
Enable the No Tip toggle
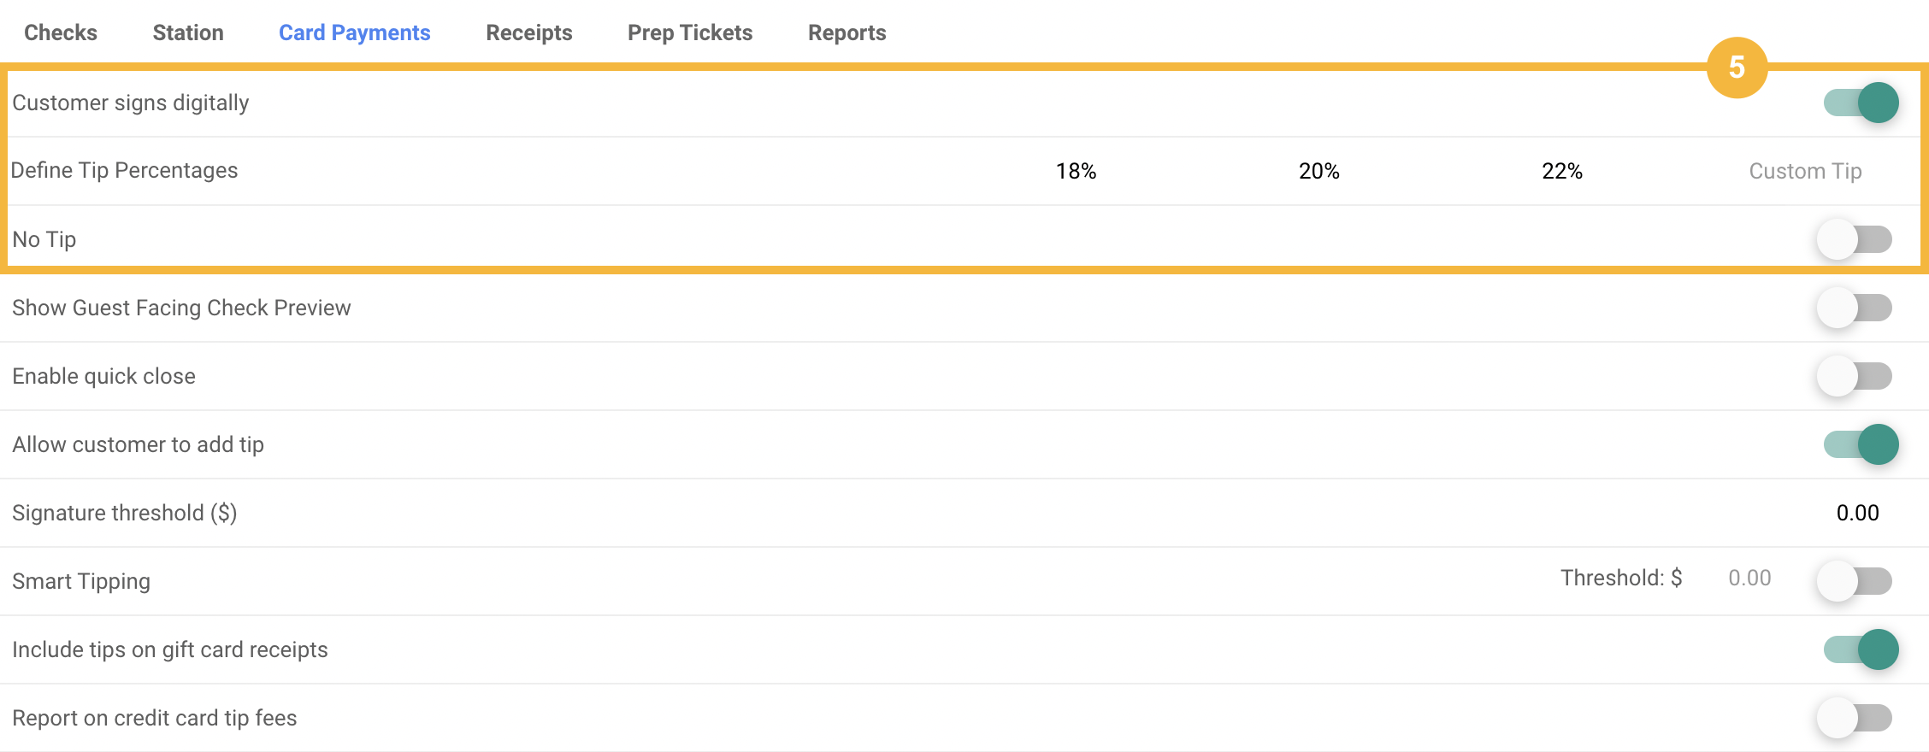(x=1855, y=239)
